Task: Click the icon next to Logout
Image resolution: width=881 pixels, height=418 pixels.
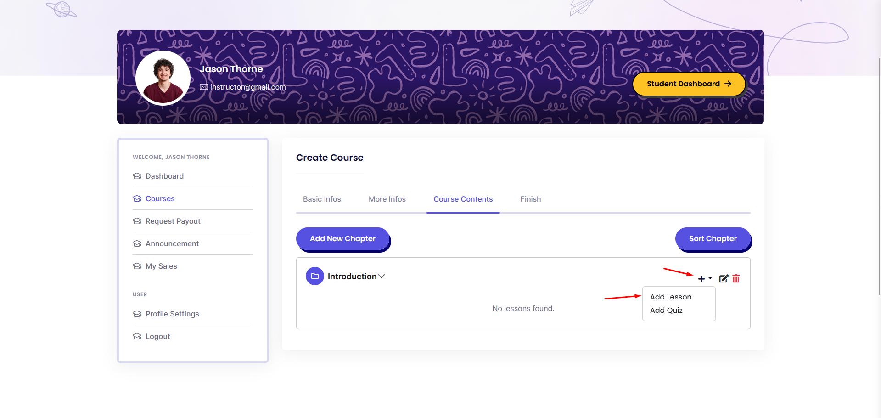Action: coord(137,336)
